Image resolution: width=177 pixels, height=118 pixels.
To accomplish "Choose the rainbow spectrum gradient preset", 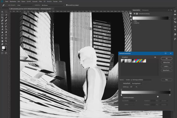I will point(137,61).
